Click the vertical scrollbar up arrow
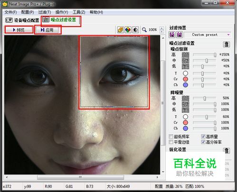 [x=163, y=38]
